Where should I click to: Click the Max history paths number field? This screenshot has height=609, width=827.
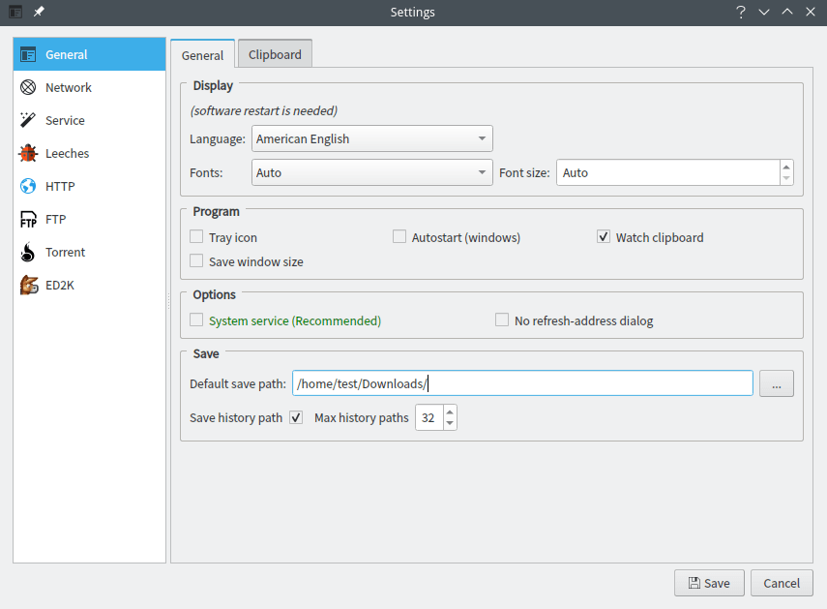(x=428, y=417)
